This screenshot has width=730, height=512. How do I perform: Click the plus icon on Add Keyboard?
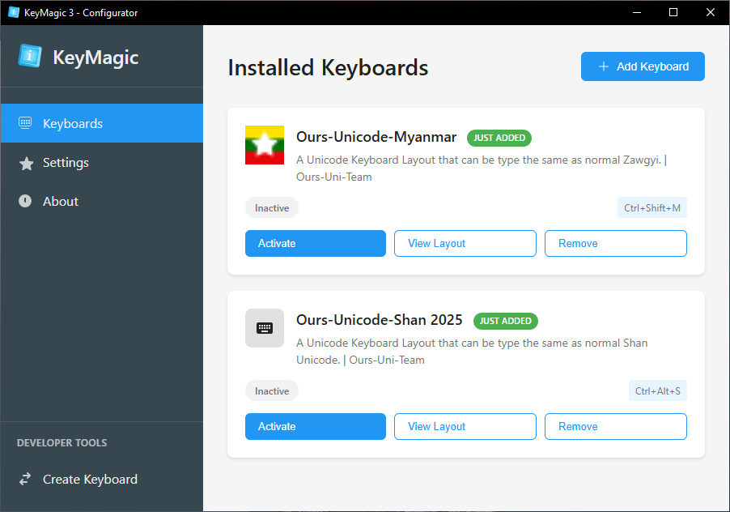point(604,66)
